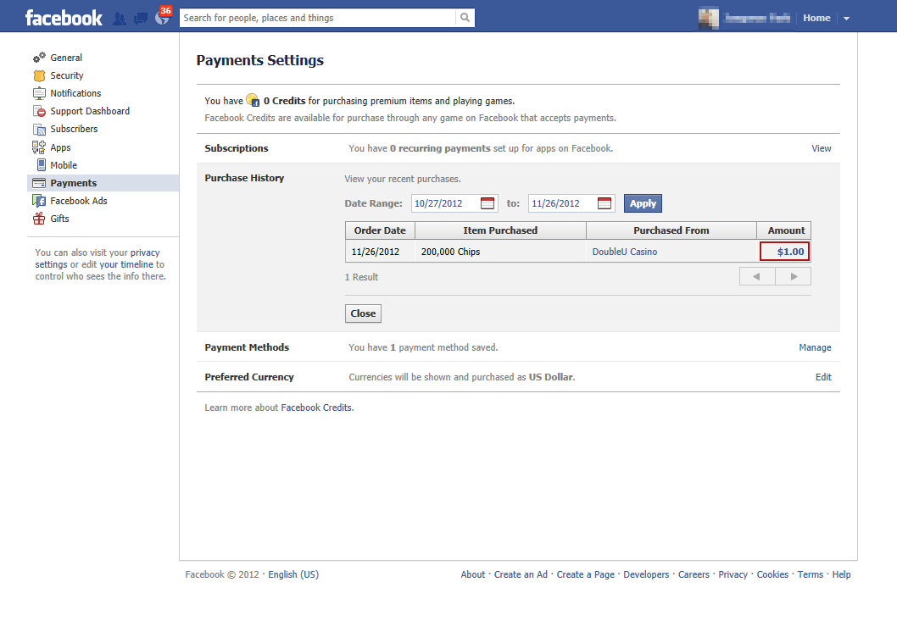Screen dimensions: 897x621
Task: Manage saved payment methods
Action: (815, 347)
